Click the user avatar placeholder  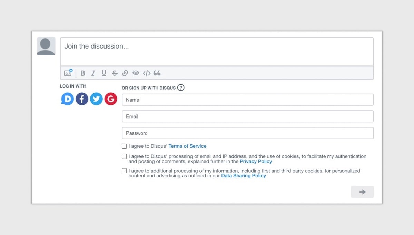click(x=46, y=46)
